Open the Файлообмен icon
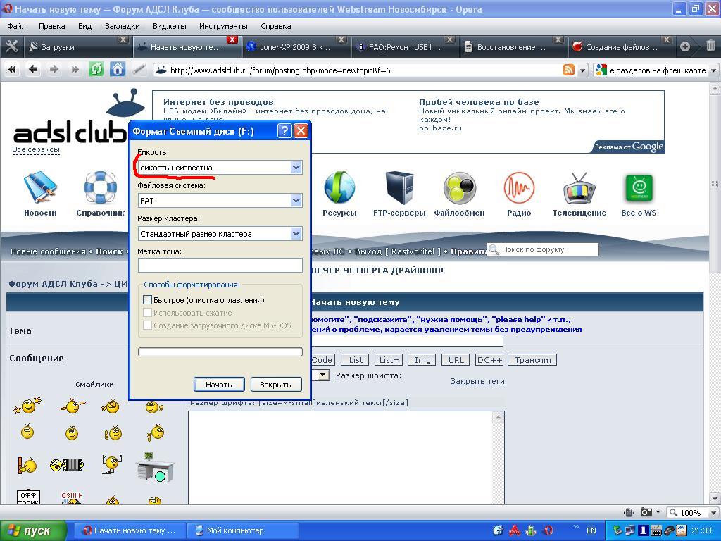The image size is (721, 541). click(459, 189)
